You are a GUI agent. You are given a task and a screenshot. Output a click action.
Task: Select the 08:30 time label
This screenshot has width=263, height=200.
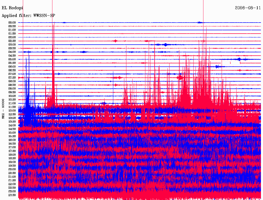coord(12,85)
